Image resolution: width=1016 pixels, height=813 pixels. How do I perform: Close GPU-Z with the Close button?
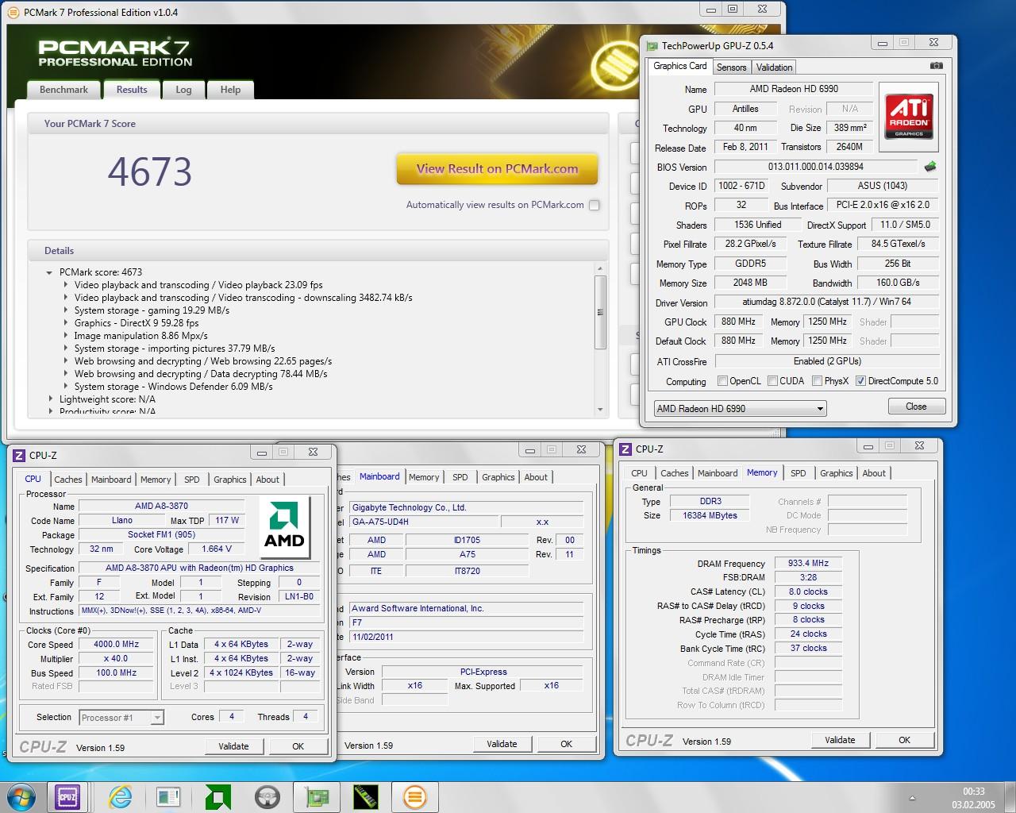[916, 406]
